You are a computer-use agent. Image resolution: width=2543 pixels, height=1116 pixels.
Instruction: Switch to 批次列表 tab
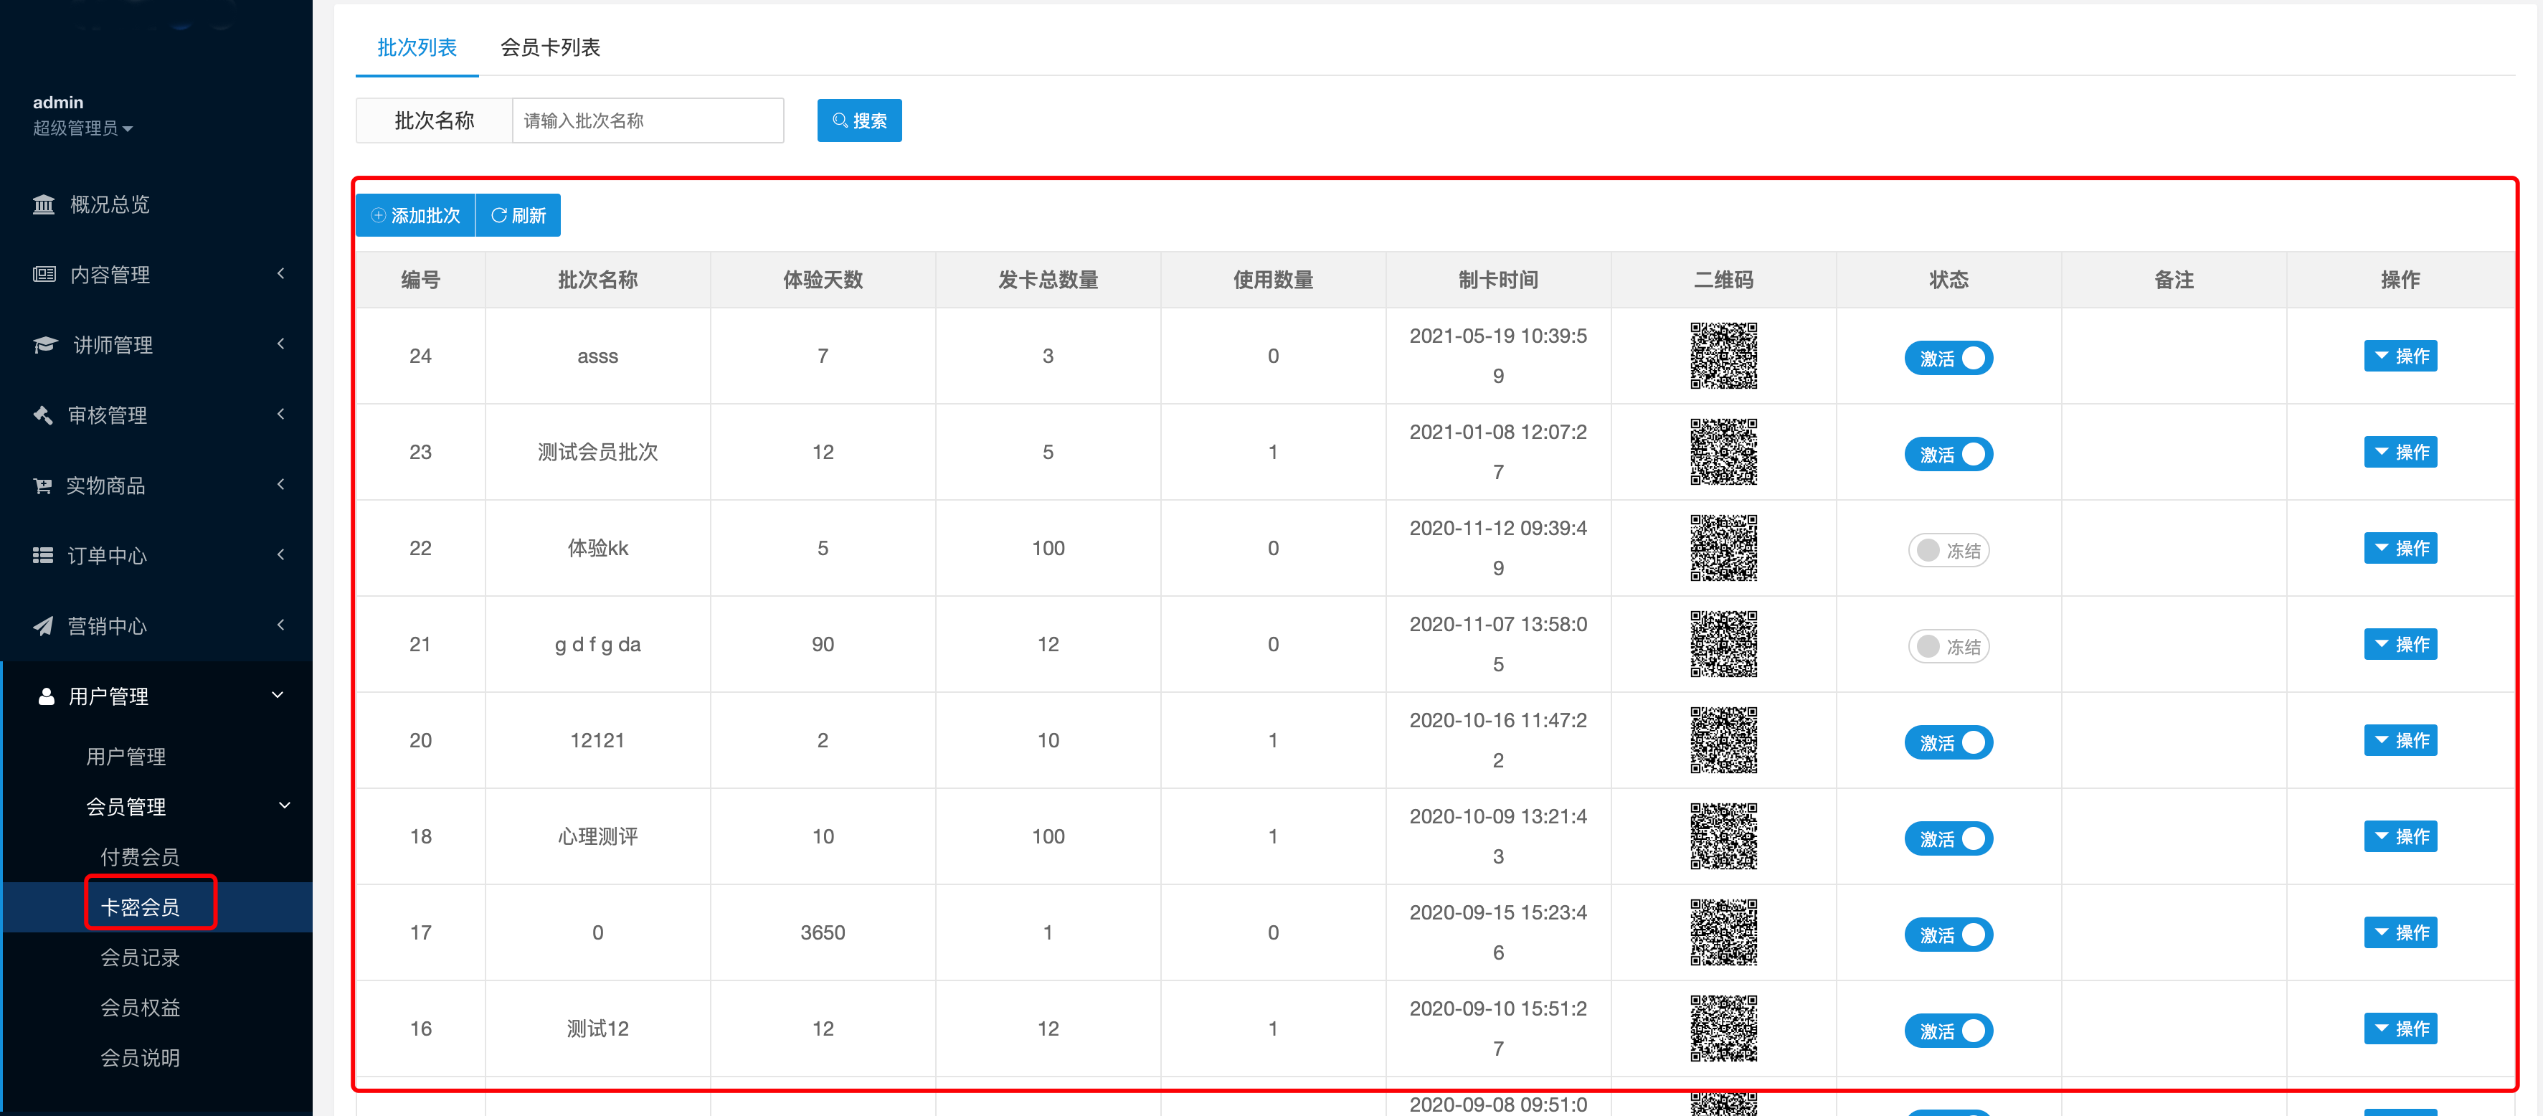coord(417,47)
